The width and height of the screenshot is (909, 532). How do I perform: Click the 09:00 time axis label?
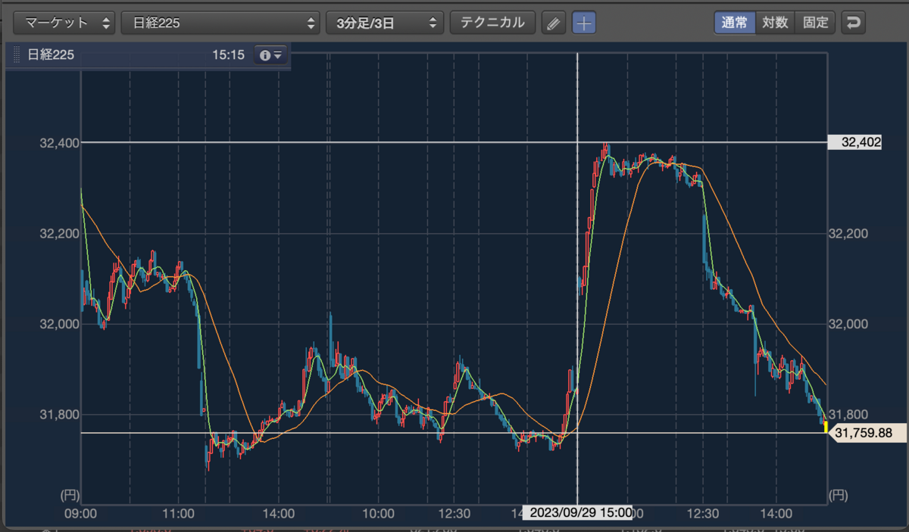(81, 513)
